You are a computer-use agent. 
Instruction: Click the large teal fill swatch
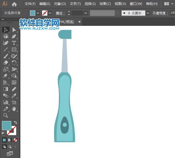(6, 126)
